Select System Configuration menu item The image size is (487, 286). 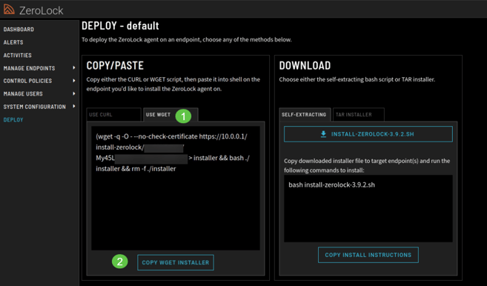[35, 107]
